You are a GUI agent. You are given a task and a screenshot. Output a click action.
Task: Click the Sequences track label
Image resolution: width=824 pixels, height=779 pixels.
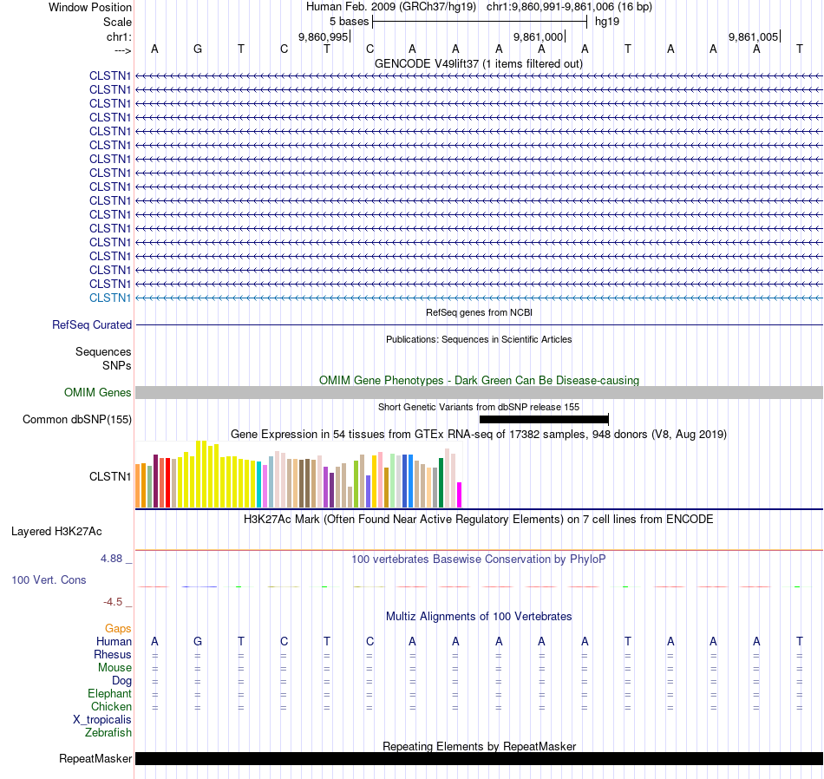point(103,351)
